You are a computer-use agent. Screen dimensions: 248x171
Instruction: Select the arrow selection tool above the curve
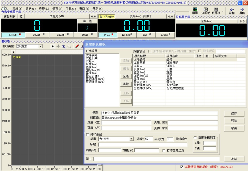53,47
